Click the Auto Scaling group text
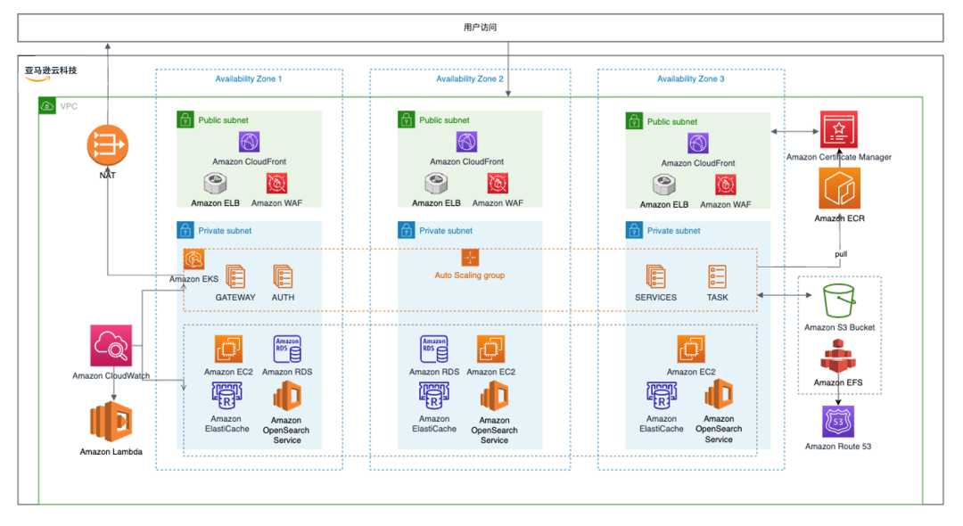Viewport: 963px width, 526px height. click(470, 275)
